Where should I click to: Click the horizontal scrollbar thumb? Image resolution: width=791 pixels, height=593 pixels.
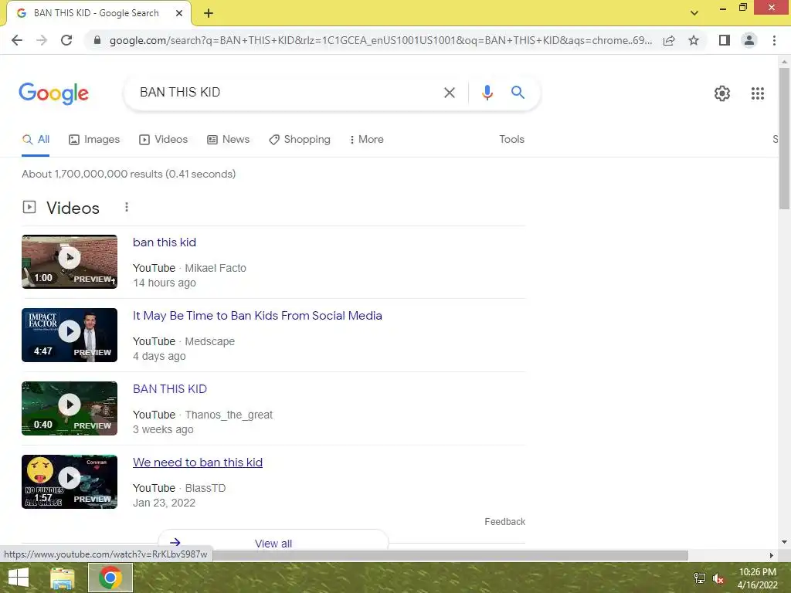click(449, 555)
